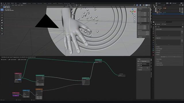Select the Annotate pencil tool

tap(2, 25)
